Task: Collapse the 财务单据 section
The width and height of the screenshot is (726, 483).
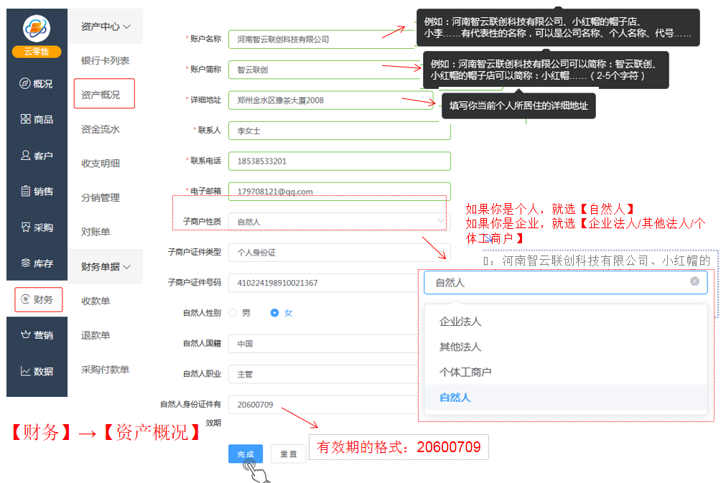Action: (106, 267)
